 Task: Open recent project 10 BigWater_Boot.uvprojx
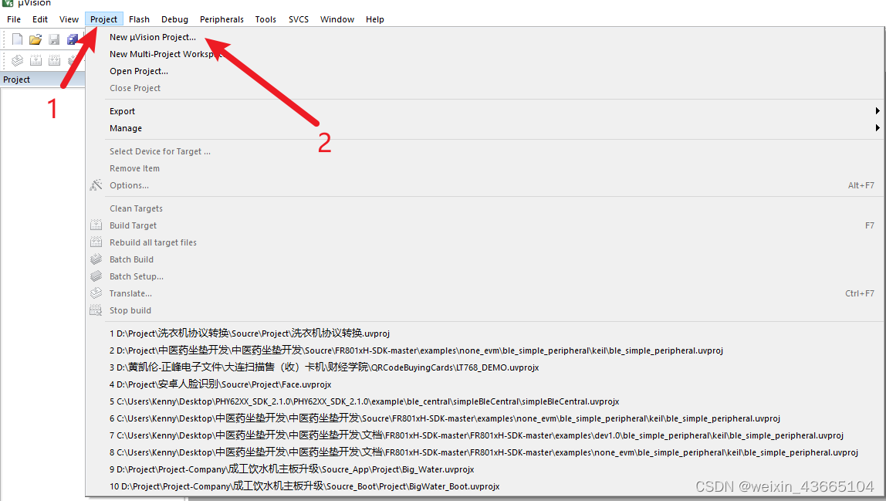tap(485, 486)
